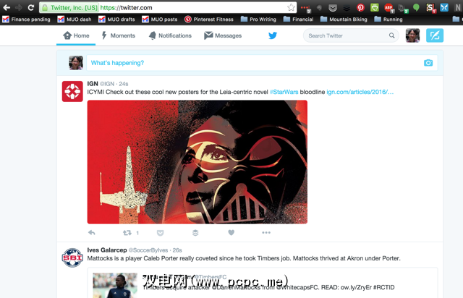Open the profile avatar menu in the navbar
Image resolution: width=463 pixels, height=298 pixels.
pyautogui.click(x=412, y=35)
